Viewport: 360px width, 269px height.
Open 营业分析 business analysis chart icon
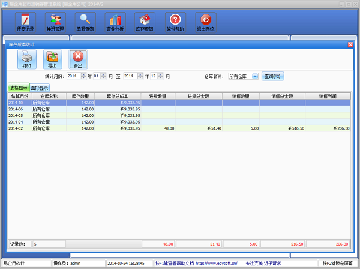coord(115,22)
